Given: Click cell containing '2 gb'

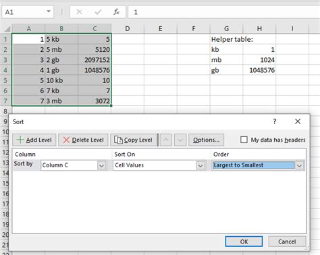Looking at the screenshot, I should click(61, 60).
